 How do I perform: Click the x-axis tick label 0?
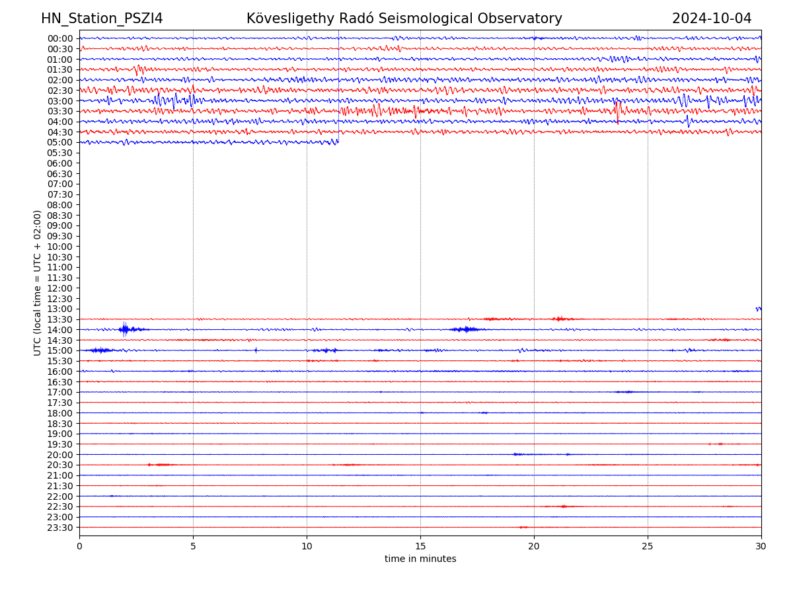coord(79,547)
